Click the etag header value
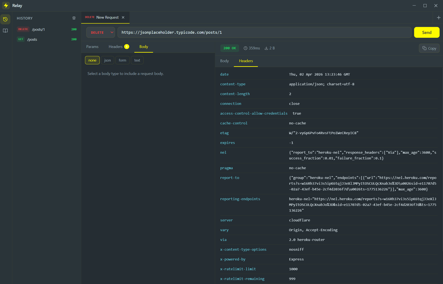This screenshot has height=284, width=443. [x=324, y=133]
